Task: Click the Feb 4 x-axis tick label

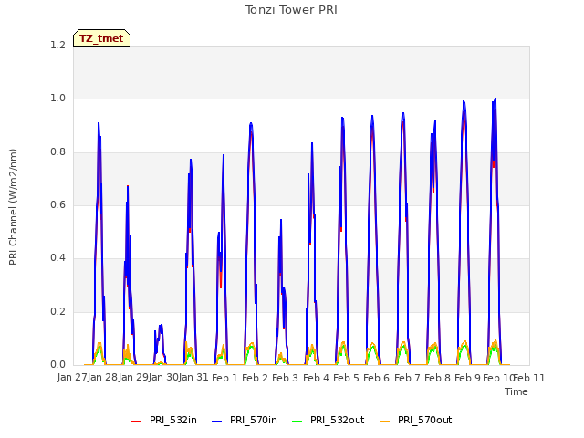Action: pos(316,378)
